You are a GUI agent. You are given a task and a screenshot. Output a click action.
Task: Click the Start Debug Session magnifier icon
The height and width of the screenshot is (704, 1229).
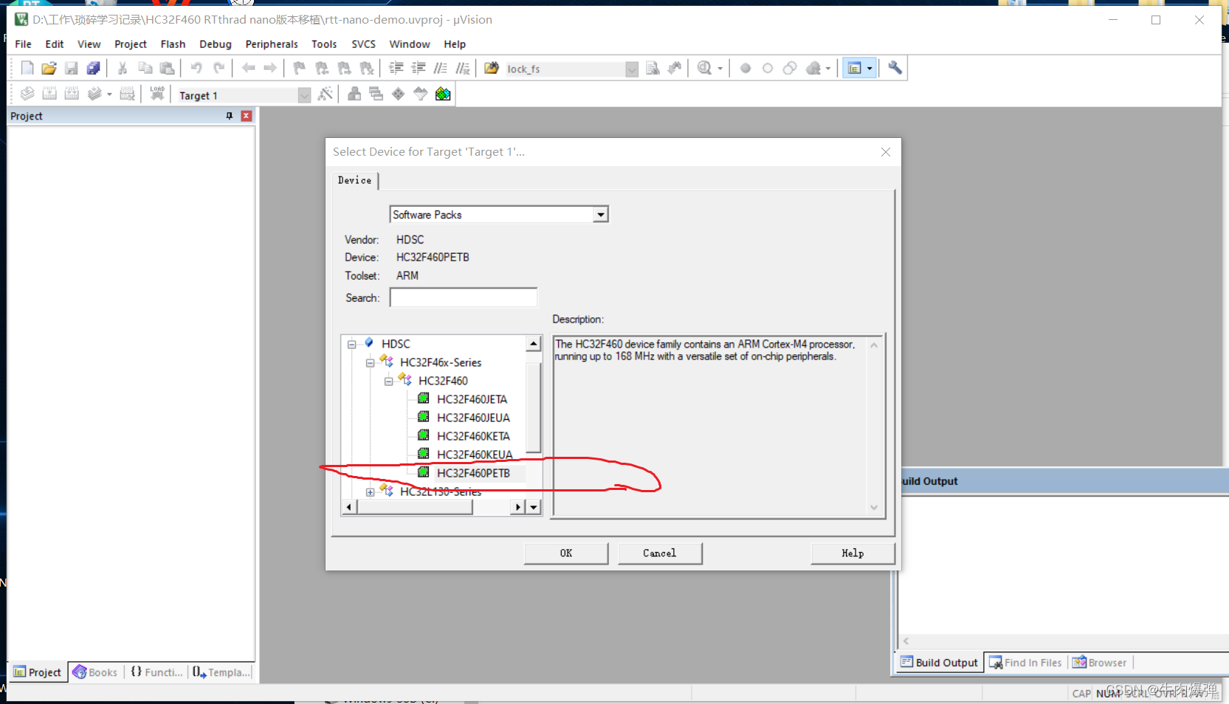(704, 69)
